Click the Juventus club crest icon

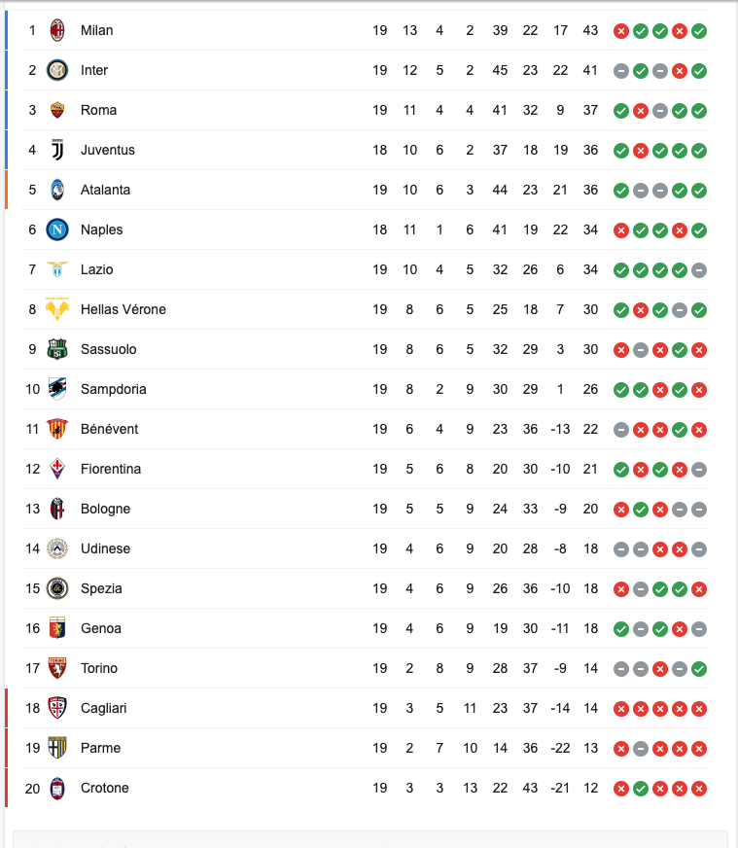coord(58,150)
